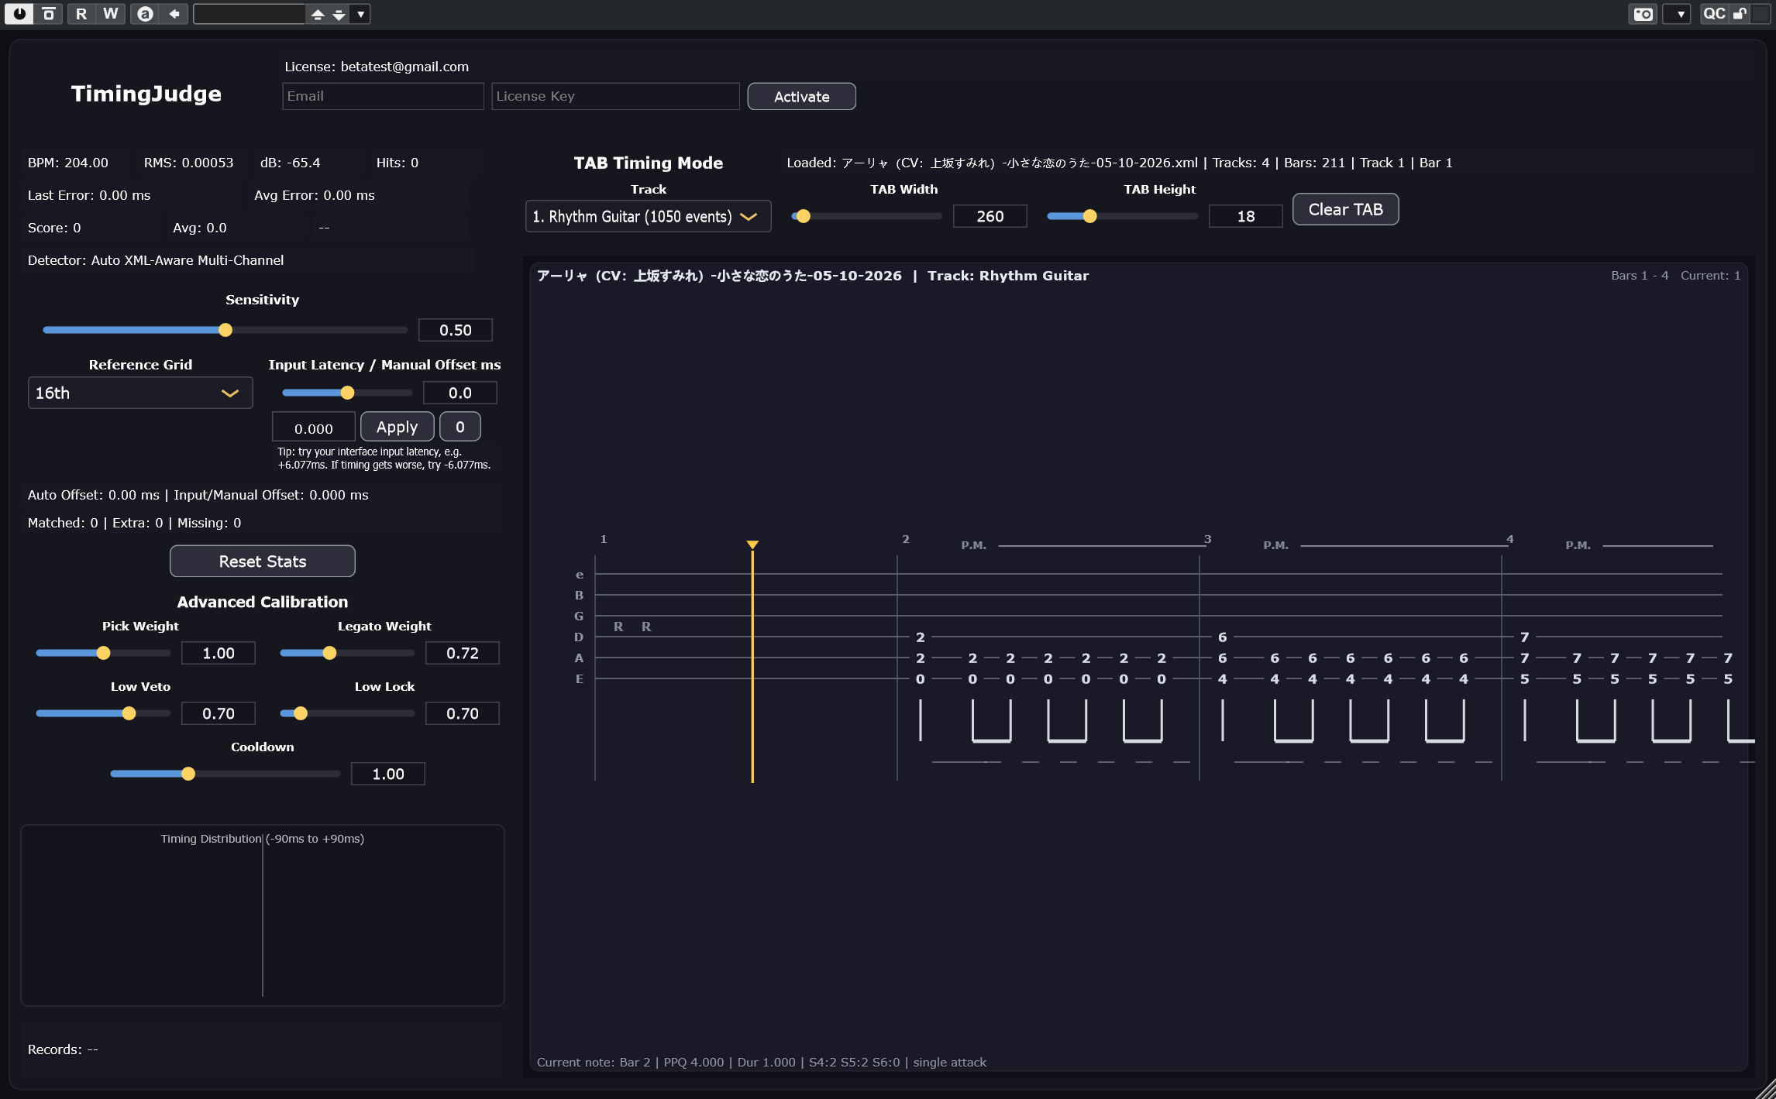
Task: Click the Sensitivity value 0.50
Action: pyautogui.click(x=455, y=330)
